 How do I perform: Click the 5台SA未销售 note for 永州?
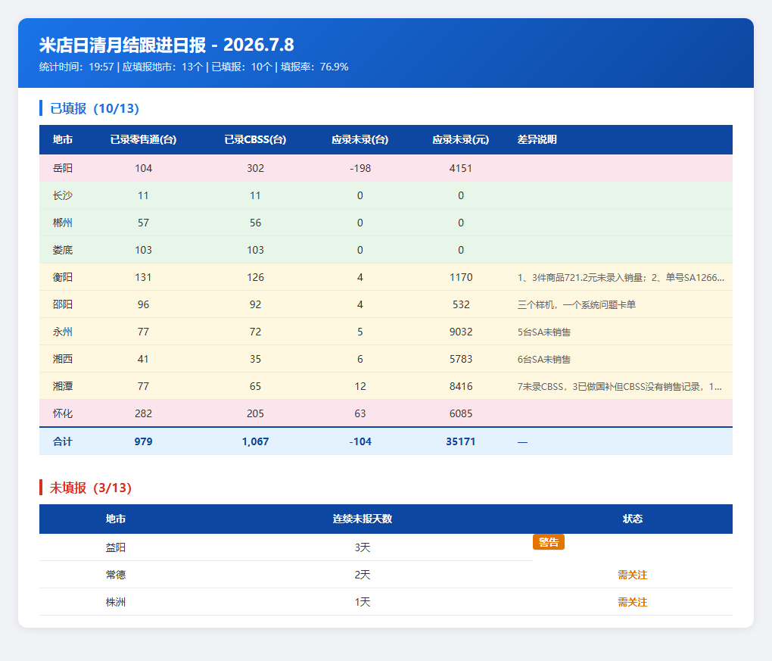[x=544, y=332]
